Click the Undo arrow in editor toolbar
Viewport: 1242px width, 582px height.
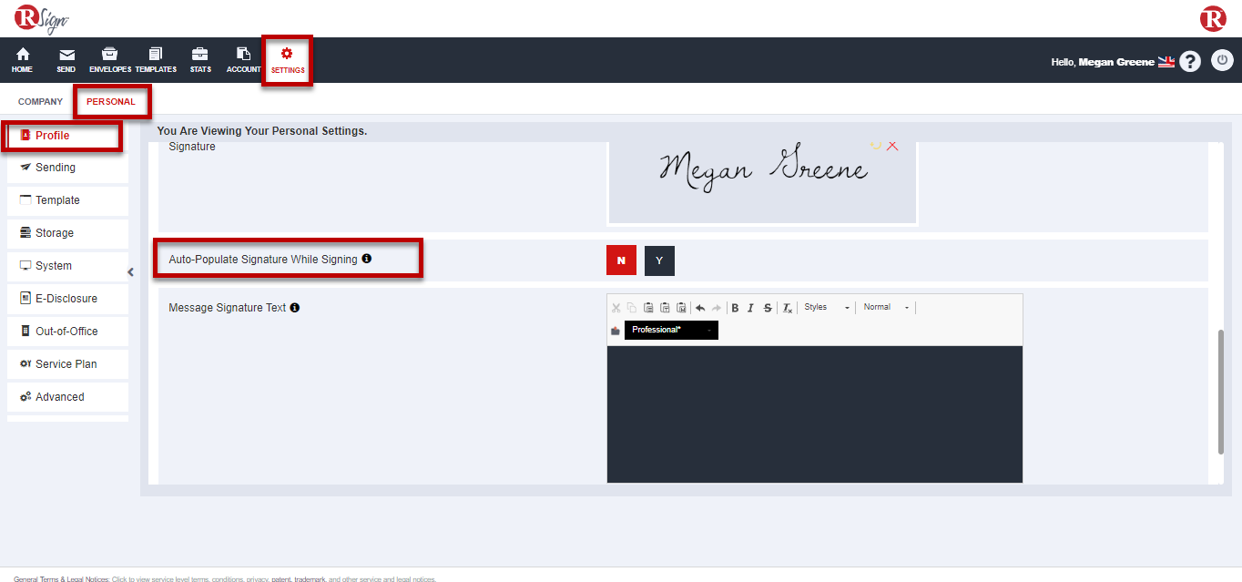700,308
